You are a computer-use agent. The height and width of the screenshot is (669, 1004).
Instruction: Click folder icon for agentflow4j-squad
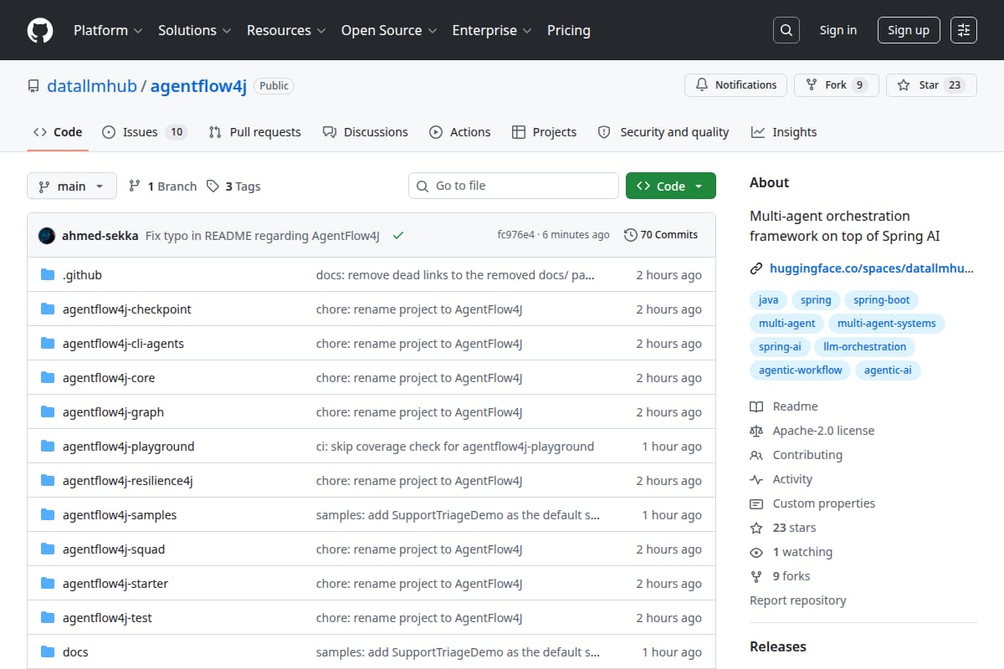click(x=48, y=549)
